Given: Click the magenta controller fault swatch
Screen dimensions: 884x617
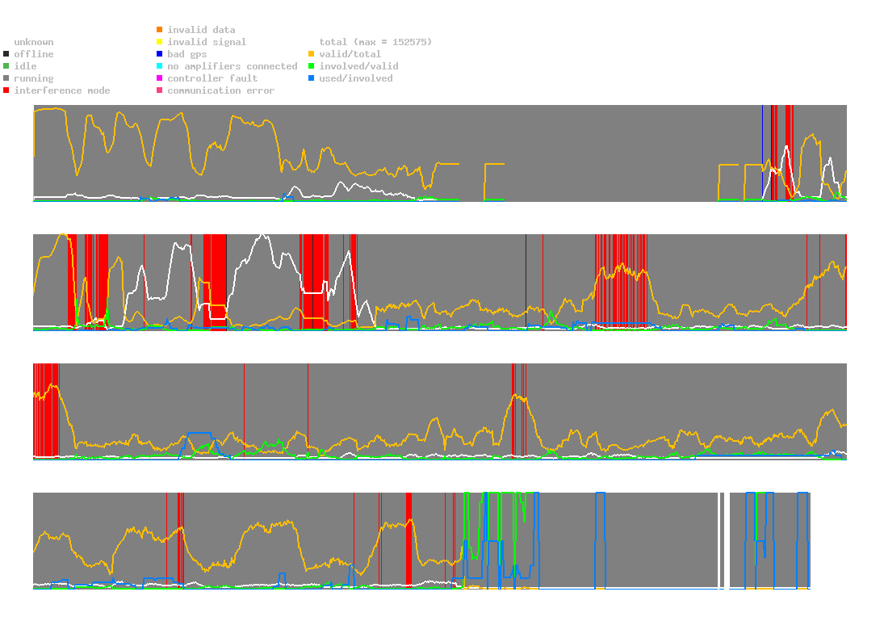Looking at the screenshot, I should (160, 78).
